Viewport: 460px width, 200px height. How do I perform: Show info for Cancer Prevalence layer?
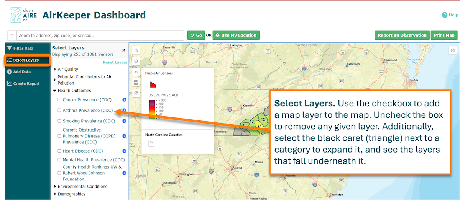point(124,100)
